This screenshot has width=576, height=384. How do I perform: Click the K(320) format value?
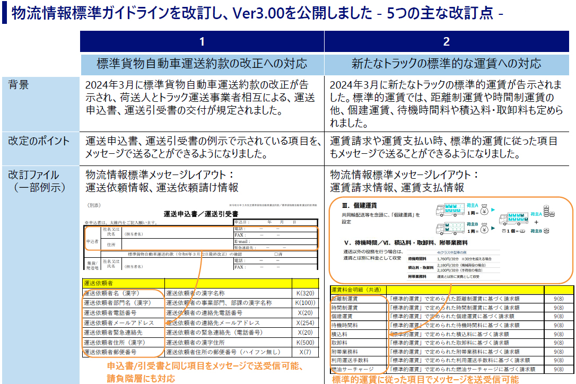coord(306,293)
